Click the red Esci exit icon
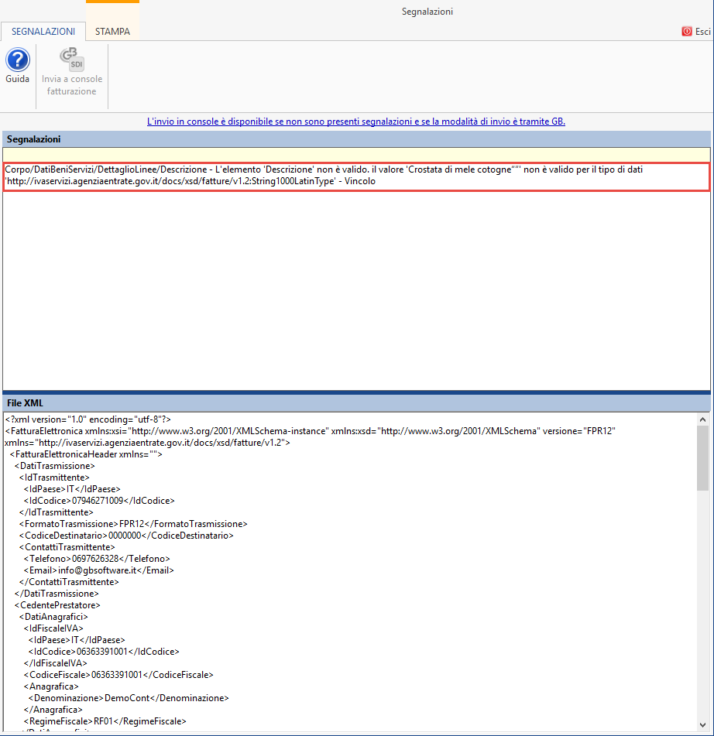Viewport: 714px width, 736px height. click(686, 32)
